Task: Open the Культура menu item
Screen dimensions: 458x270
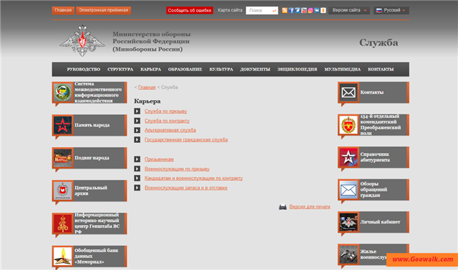Action: pyautogui.click(x=221, y=69)
